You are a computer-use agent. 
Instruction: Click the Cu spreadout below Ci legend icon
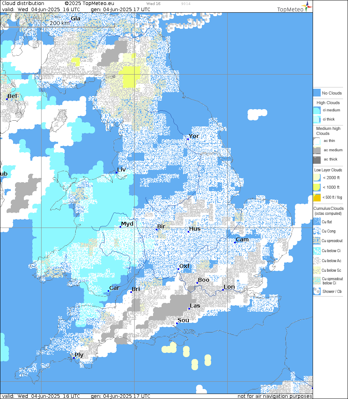(317, 281)
